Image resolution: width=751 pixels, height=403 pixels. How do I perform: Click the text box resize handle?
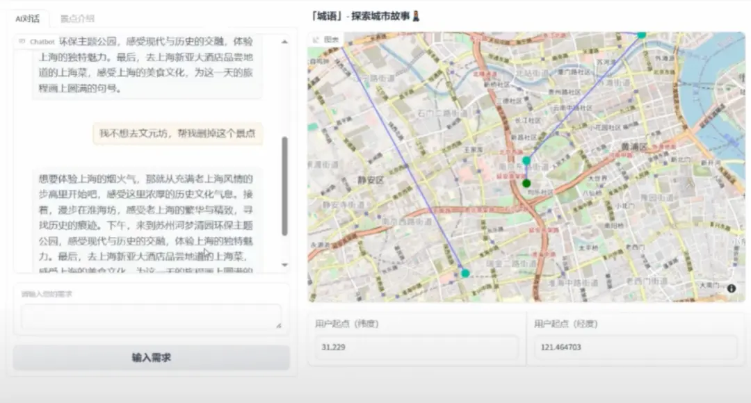click(279, 325)
